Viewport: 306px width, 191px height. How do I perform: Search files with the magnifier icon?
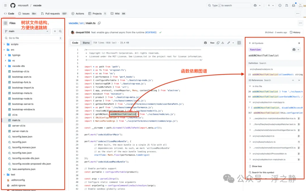tap(60, 31)
